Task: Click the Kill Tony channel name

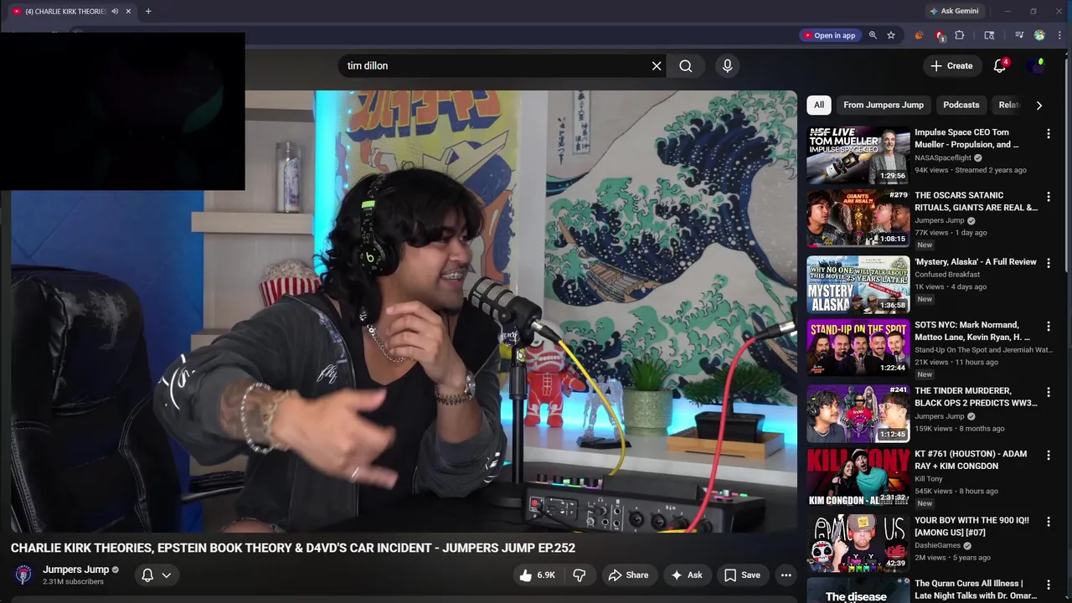Action: coord(929,479)
